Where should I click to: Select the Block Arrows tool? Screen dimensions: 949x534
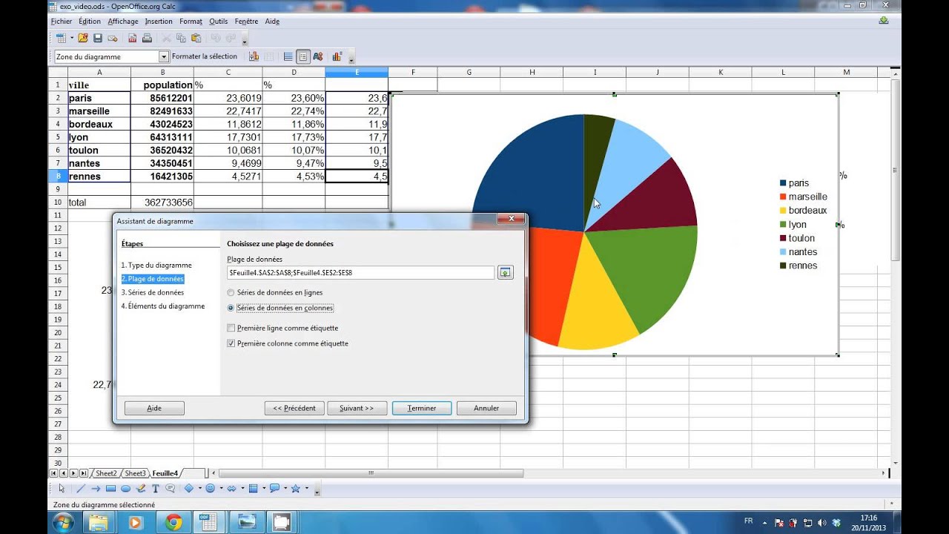232,488
